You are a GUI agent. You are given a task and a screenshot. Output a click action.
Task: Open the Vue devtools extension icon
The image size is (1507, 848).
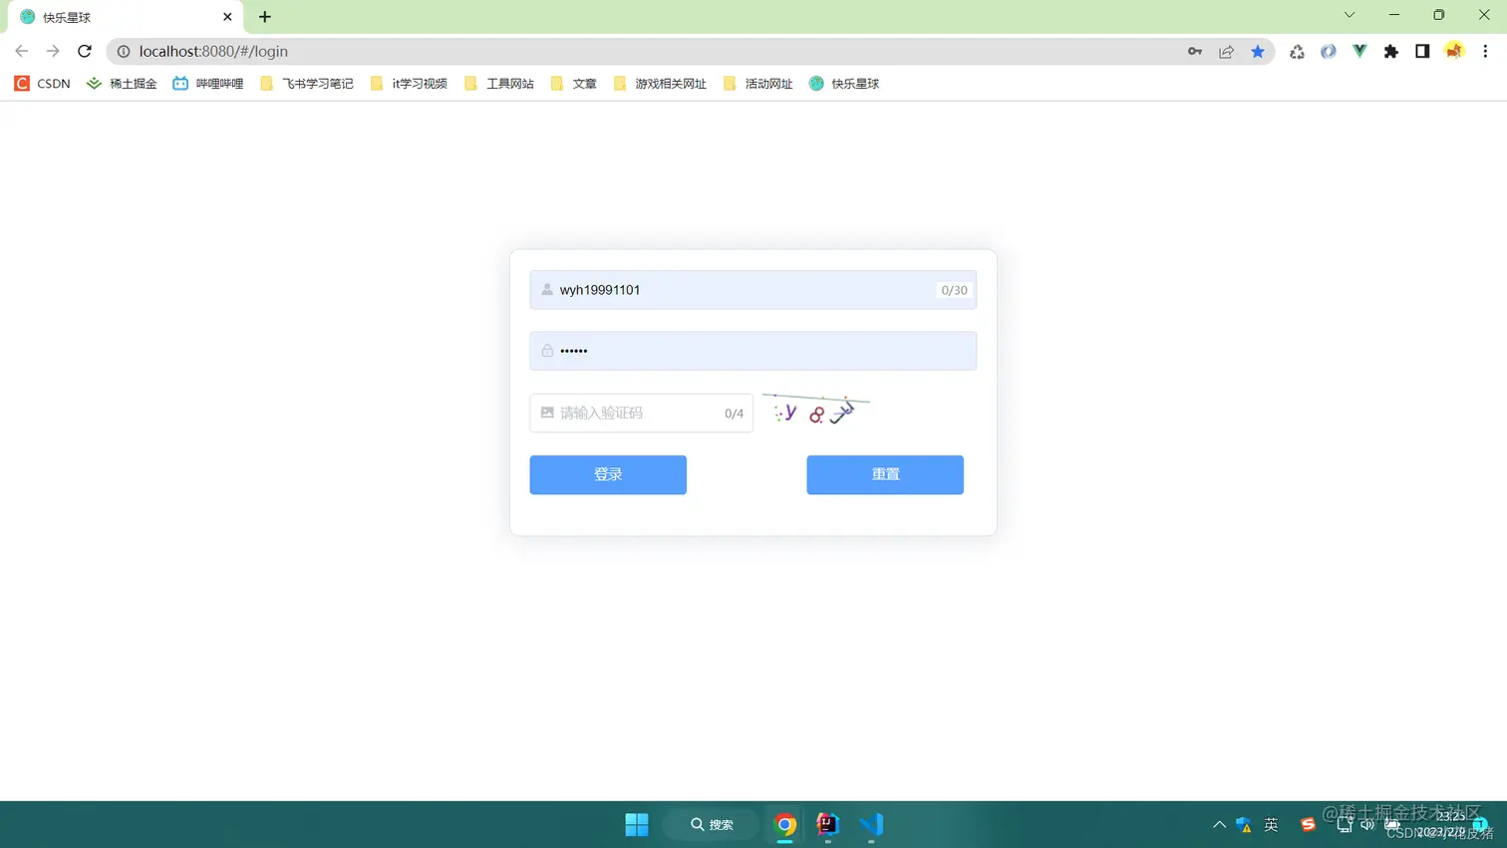[1359, 51]
